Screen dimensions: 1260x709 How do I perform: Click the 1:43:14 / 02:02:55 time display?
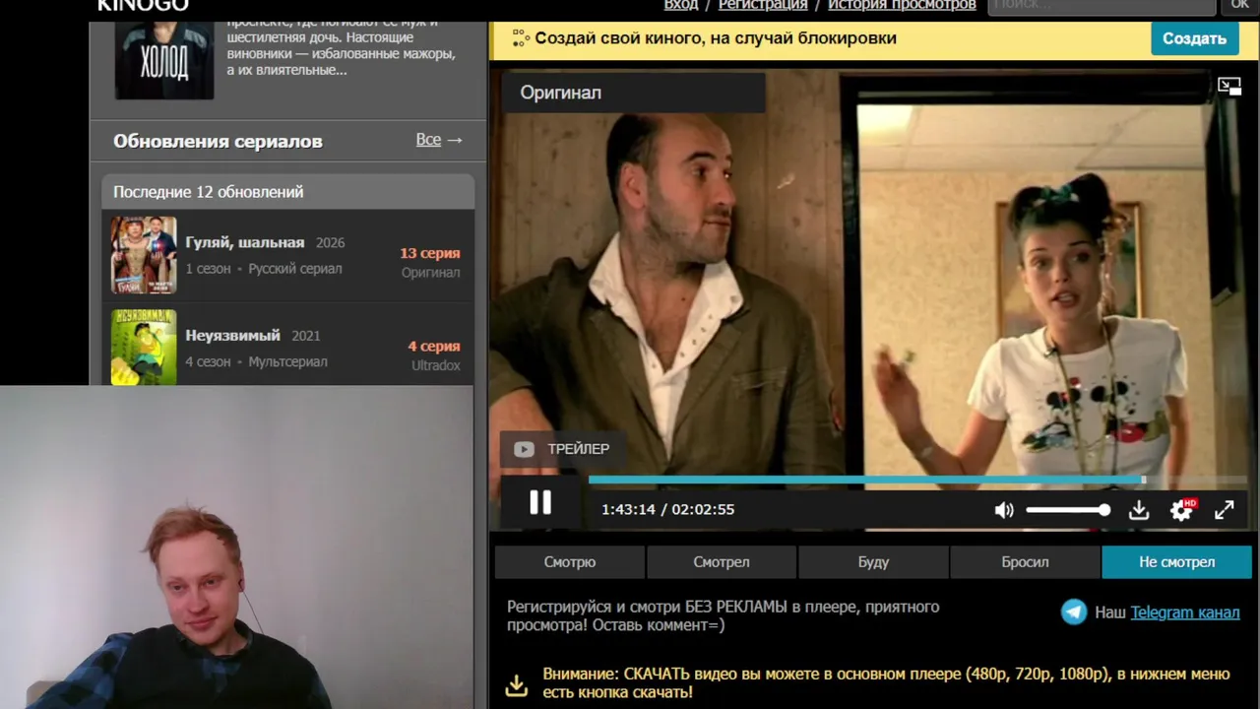(668, 510)
